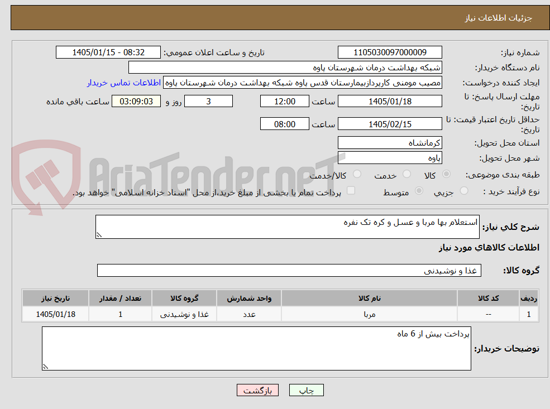Click the buyer name field شبکه بهداشت درمان
Image resolution: width=550 pixels, height=409 pixels.
285,68
